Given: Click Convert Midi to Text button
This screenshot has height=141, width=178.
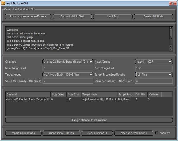Looking at the screenshot, I should 72,17.
